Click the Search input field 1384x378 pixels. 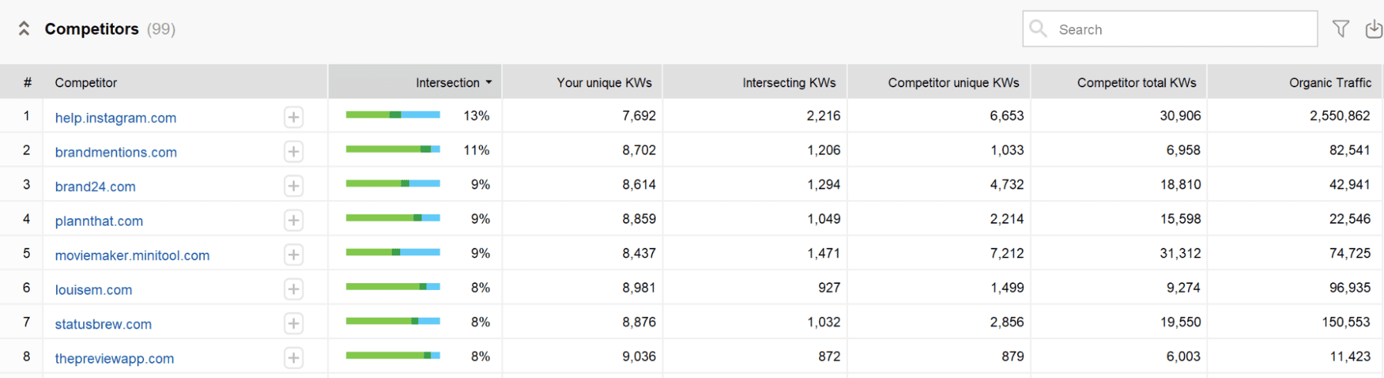[x=1169, y=29]
